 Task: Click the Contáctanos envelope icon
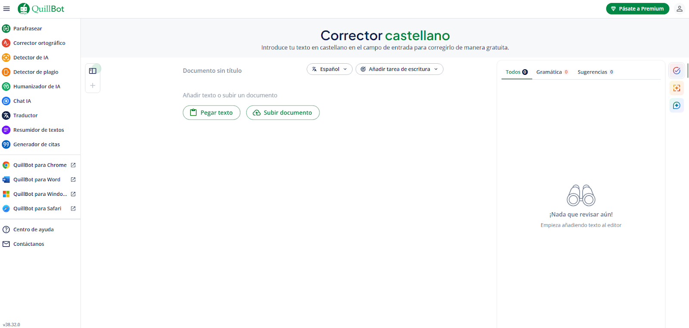coord(6,244)
